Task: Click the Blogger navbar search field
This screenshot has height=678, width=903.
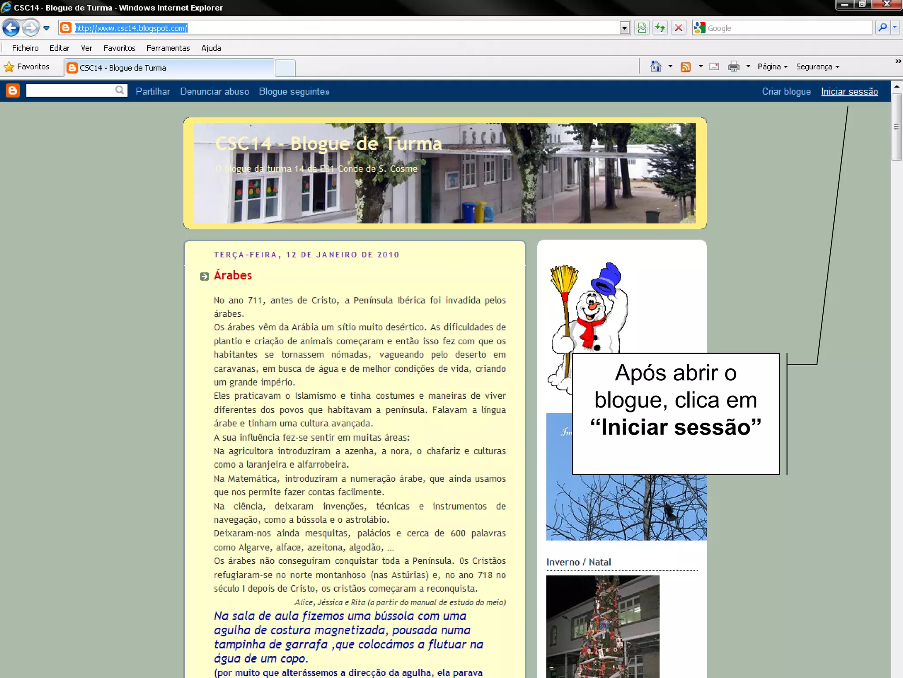Action: coord(71,91)
